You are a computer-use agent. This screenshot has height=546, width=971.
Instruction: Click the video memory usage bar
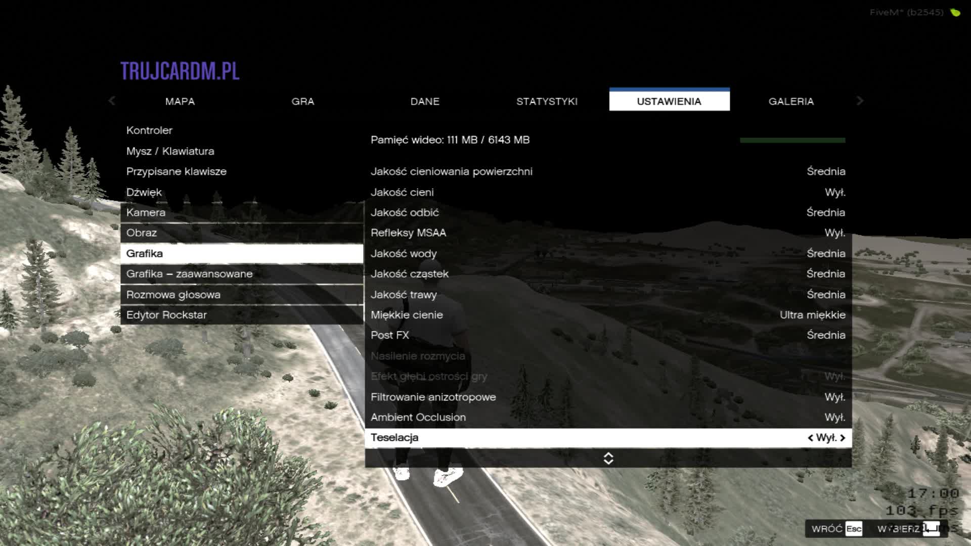(792, 141)
